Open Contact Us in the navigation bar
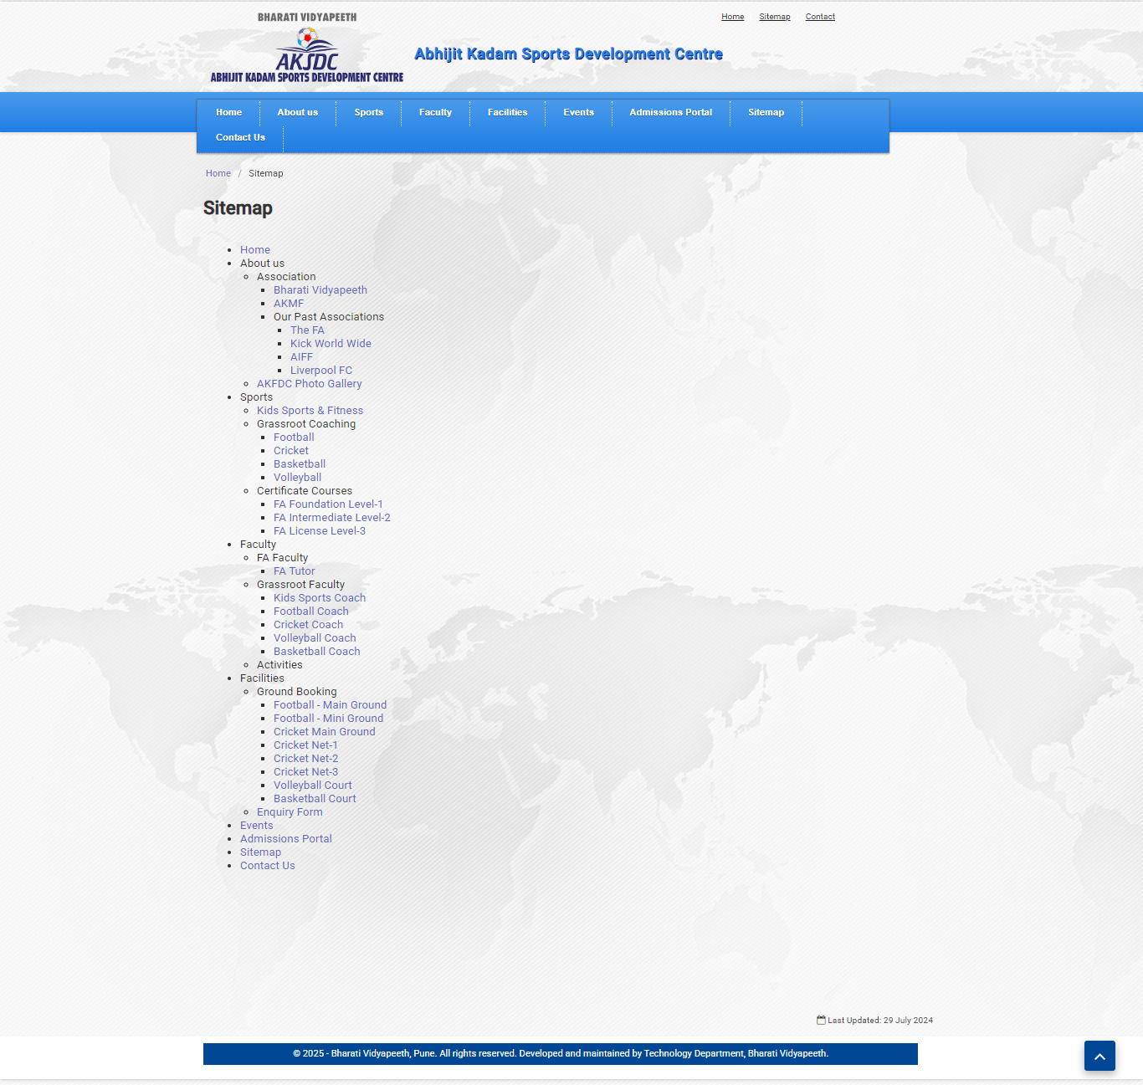The width and height of the screenshot is (1143, 1085). [240, 137]
